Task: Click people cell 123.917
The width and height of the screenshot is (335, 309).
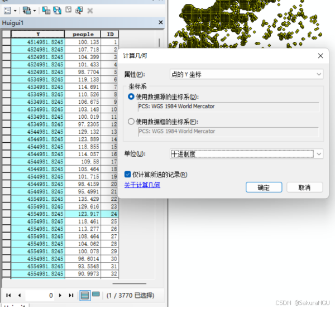Action: click(x=83, y=214)
